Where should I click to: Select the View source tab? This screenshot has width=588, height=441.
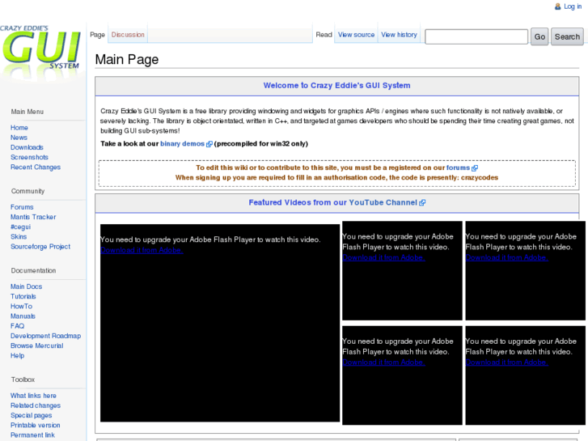tap(356, 35)
